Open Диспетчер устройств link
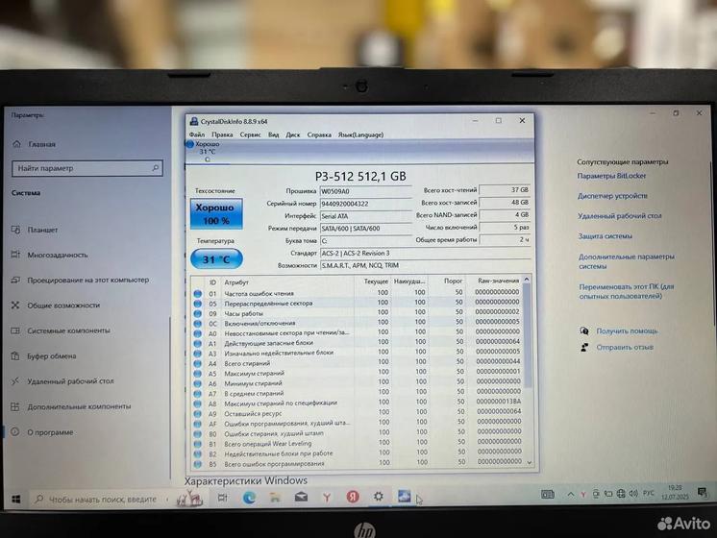The image size is (717, 538). point(612,196)
